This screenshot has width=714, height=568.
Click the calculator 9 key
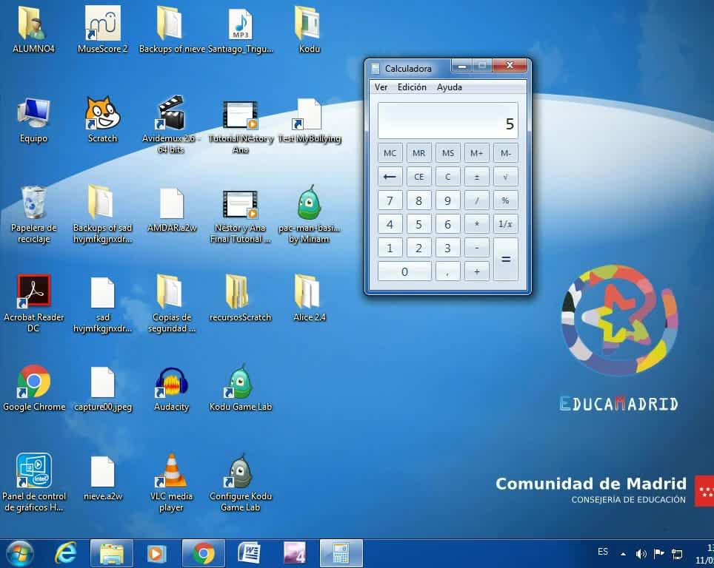click(x=447, y=200)
